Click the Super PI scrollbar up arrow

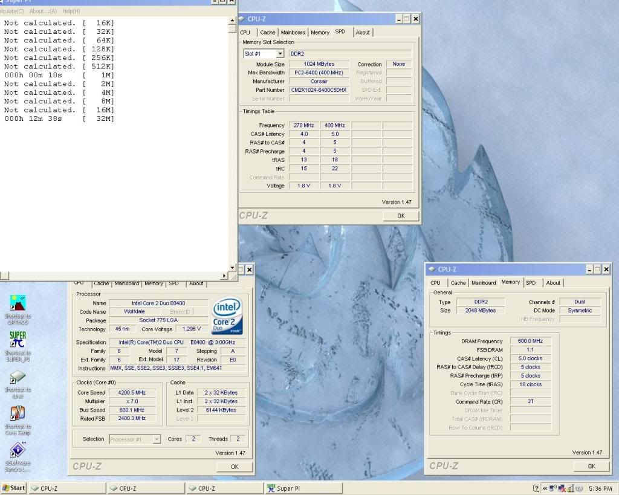(x=232, y=20)
